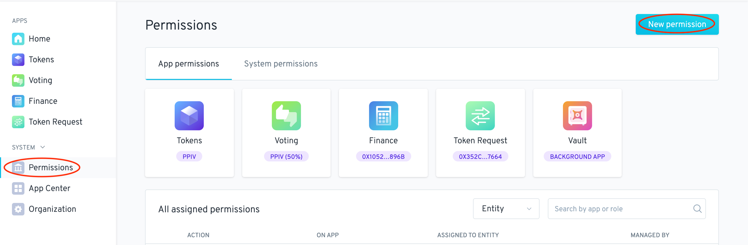Open Tokens app from sidebar icon

tap(18, 60)
